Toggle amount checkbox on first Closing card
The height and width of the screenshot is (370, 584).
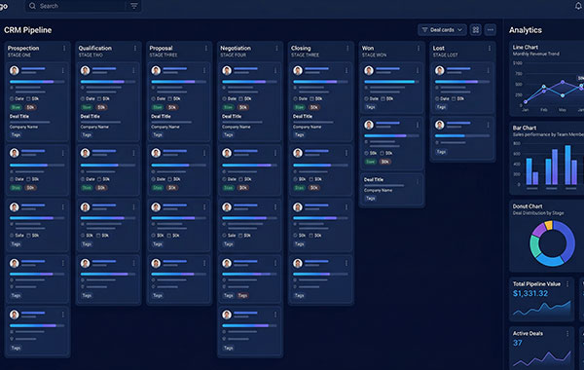pyautogui.click(x=311, y=98)
